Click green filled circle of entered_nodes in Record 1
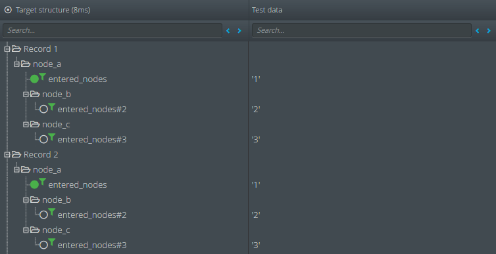This screenshot has height=254, width=496. [34, 79]
